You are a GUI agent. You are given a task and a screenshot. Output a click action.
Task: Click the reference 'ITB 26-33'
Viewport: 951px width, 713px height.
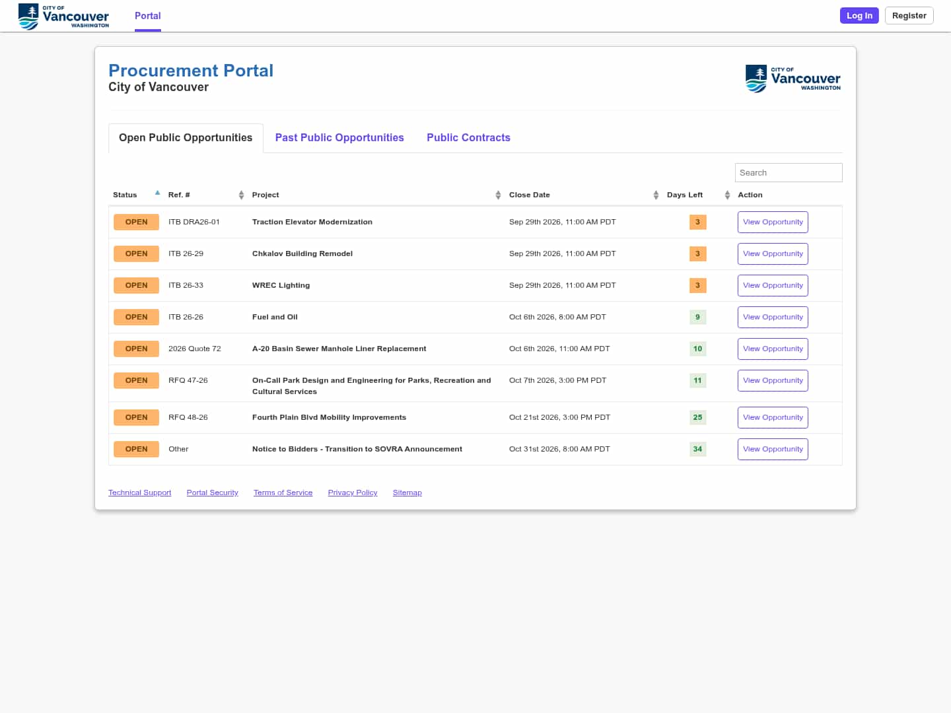tap(186, 285)
